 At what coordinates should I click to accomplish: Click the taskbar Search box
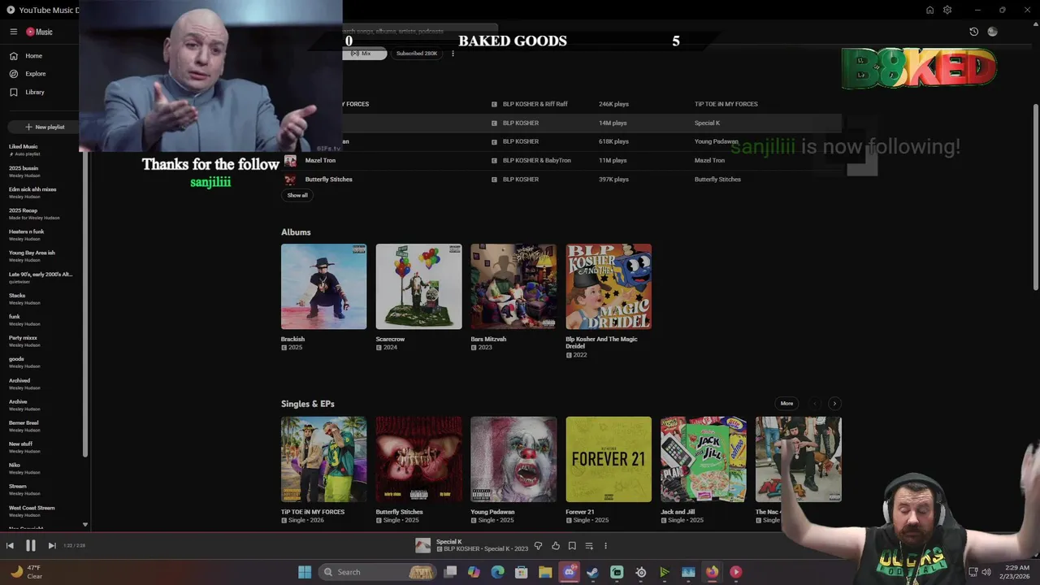377,572
